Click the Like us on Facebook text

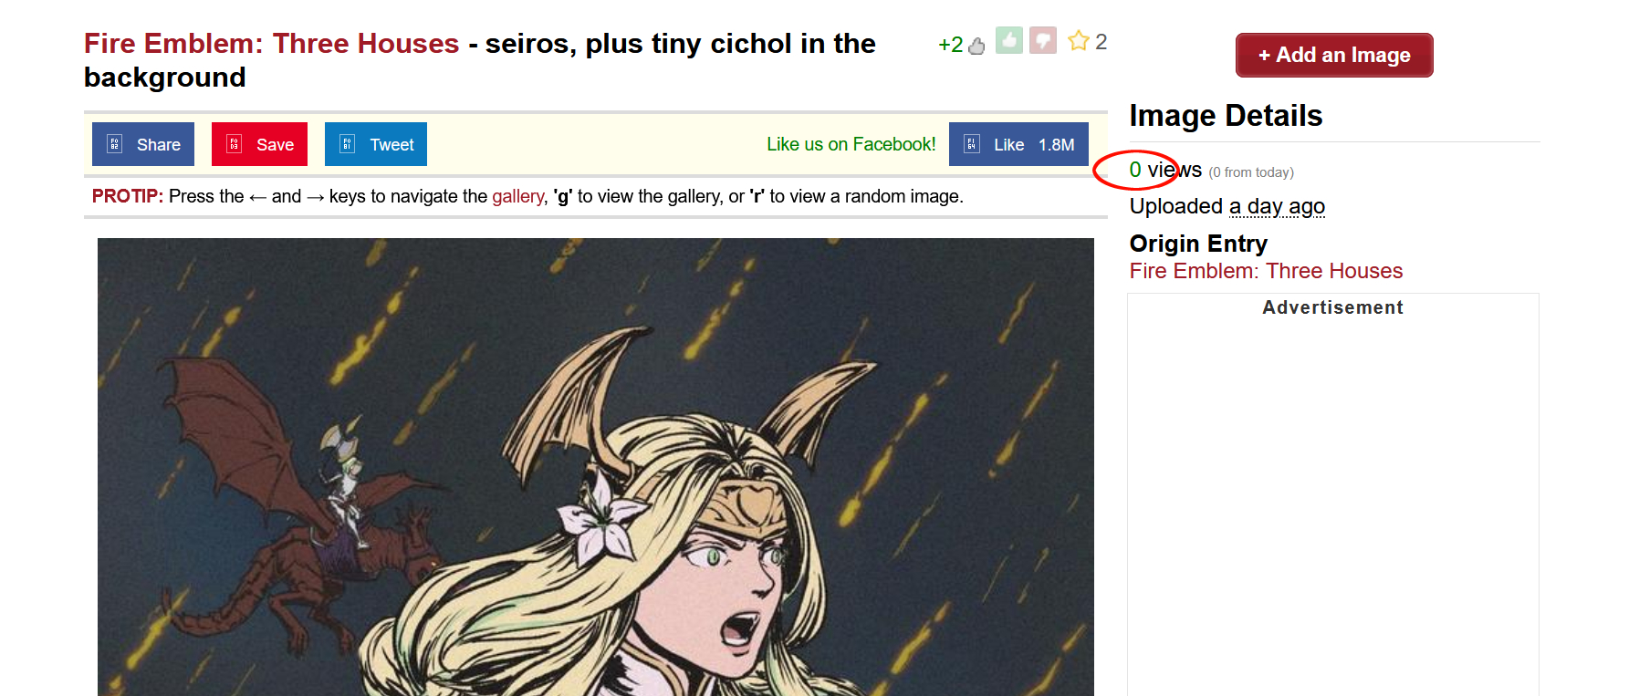[851, 144]
